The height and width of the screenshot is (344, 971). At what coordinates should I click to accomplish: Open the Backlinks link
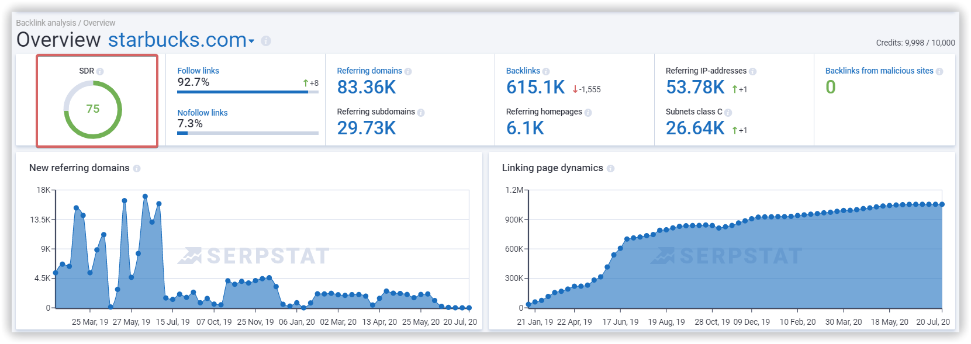click(523, 71)
